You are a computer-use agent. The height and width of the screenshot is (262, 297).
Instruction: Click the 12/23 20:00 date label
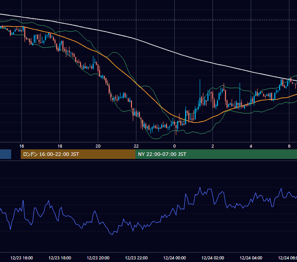pos(98,258)
